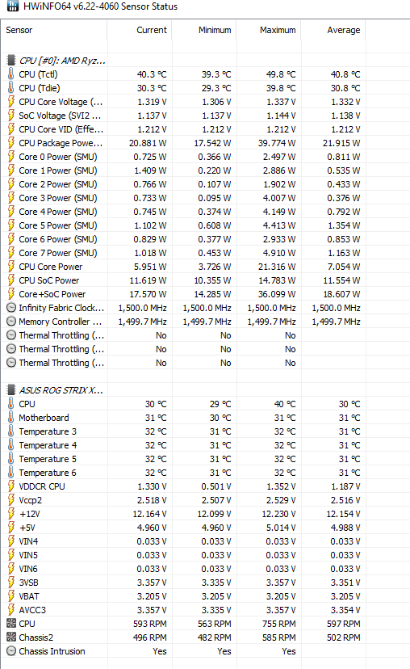Screen dimensions: 410x669
Task: Click the Sensor column header
Action: pos(54,30)
